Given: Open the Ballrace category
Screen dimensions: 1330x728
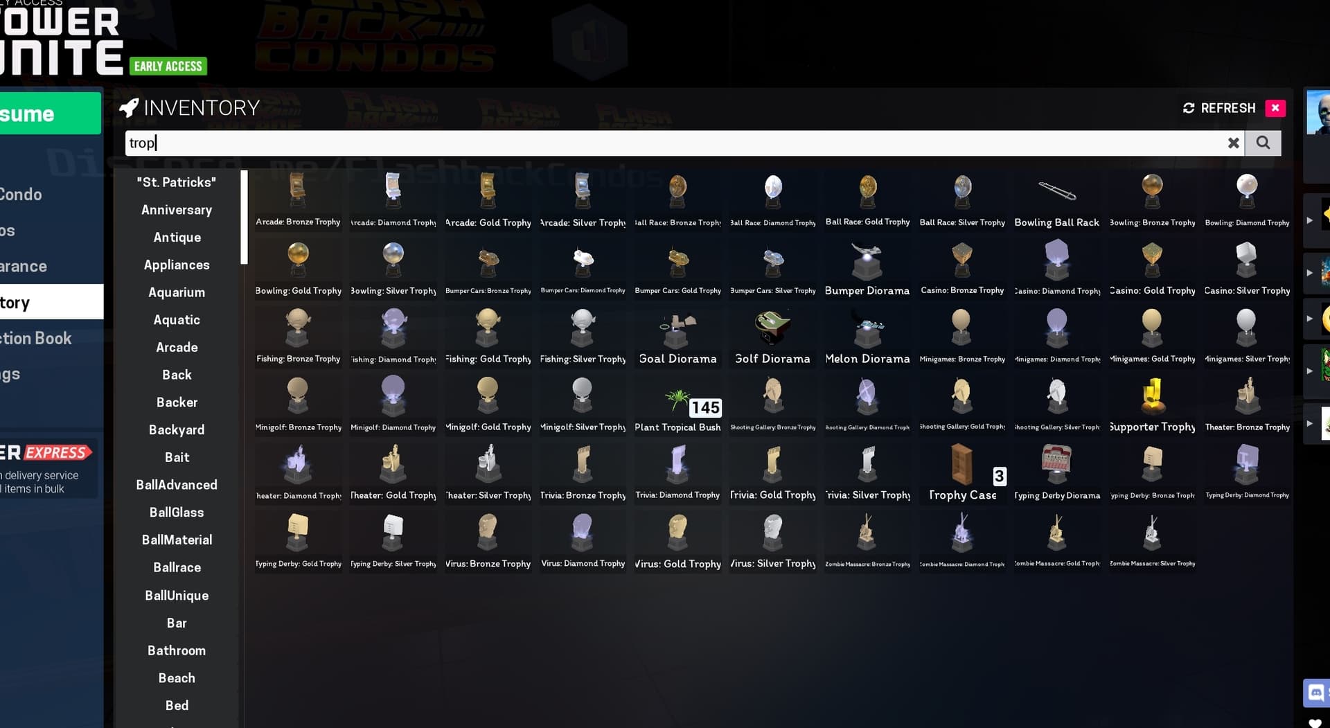Looking at the screenshot, I should tap(177, 567).
